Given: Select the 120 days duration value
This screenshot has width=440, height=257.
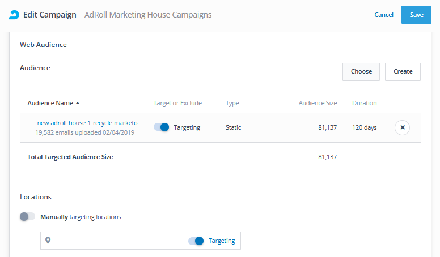Looking at the screenshot, I should pyautogui.click(x=364, y=127).
